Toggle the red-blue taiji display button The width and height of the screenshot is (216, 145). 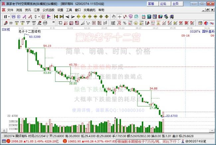[x=206, y=23]
